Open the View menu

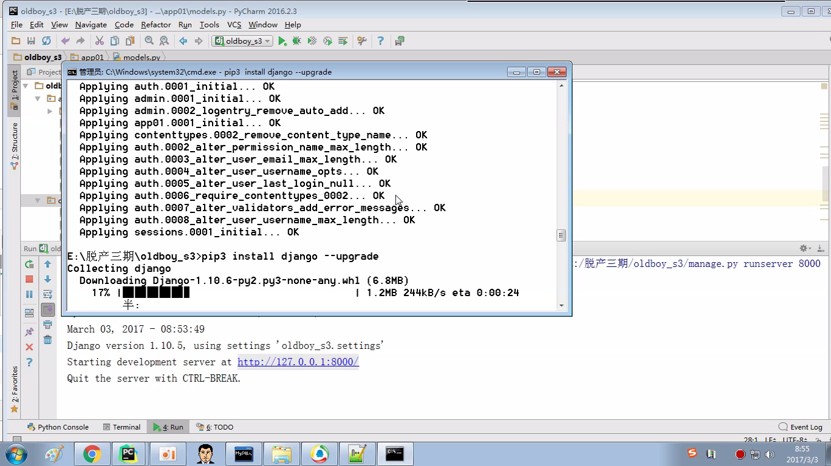pos(59,24)
